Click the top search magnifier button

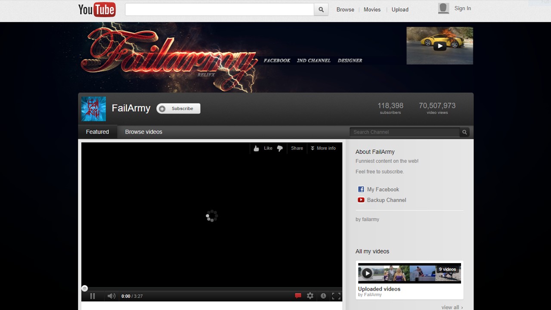point(321,9)
